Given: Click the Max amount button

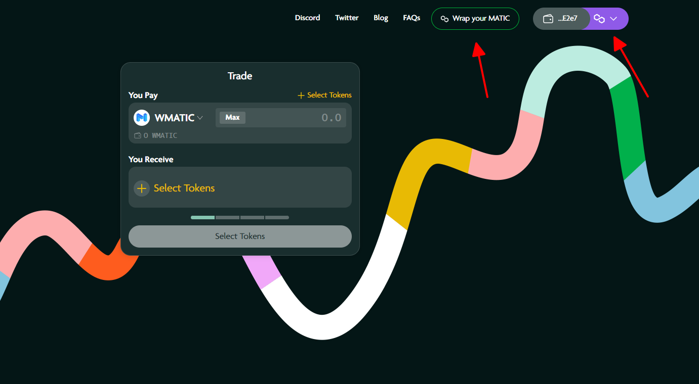Looking at the screenshot, I should [x=232, y=117].
